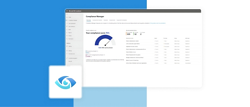
Task: Click the points achieved text below gauge
Action: point(105,48)
